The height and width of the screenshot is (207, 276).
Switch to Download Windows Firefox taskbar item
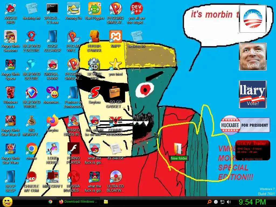click(x=78, y=202)
